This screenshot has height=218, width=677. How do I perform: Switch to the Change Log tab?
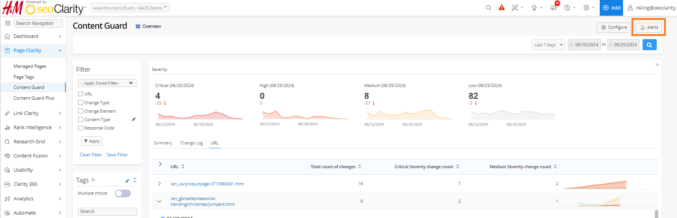click(191, 143)
